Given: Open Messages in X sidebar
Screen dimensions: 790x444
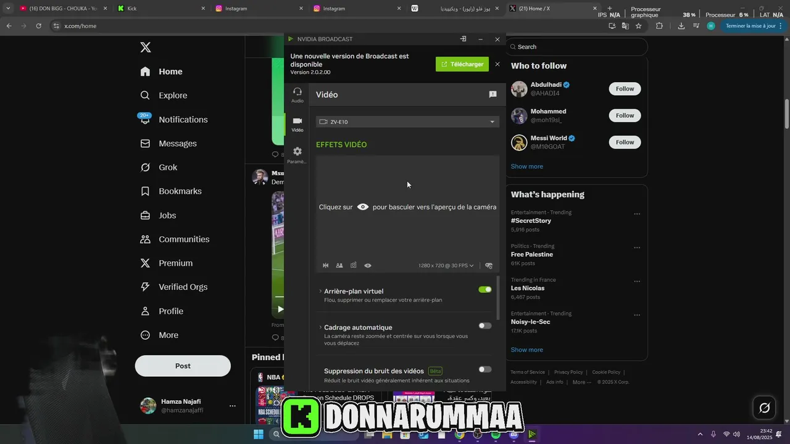Looking at the screenshot, I should tap(168, 144).
